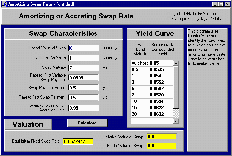Click the Market Value of Swap input
This screenshot has width=232, height=156.
tap(83, 48)
